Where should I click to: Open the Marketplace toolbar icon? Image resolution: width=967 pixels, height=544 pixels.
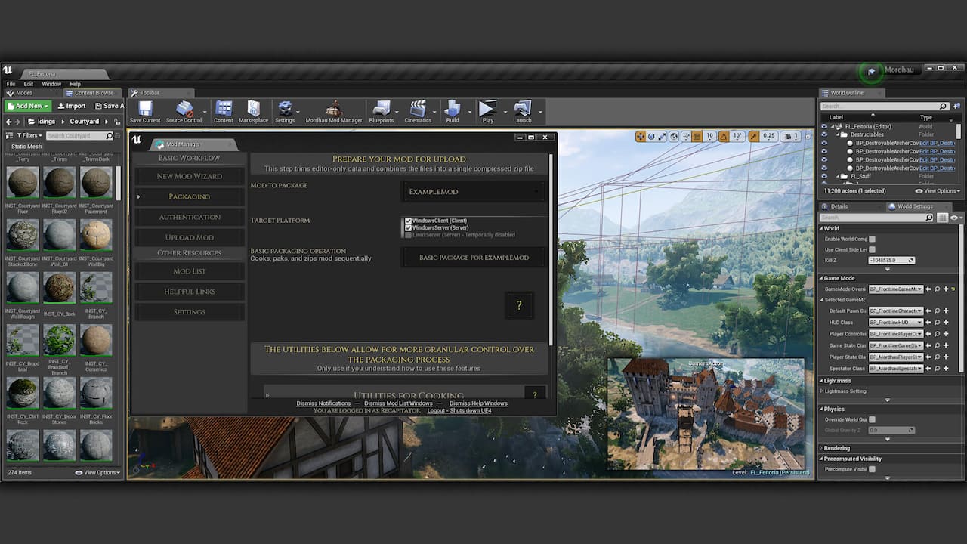pyautogui.click(x=253, y=112)
